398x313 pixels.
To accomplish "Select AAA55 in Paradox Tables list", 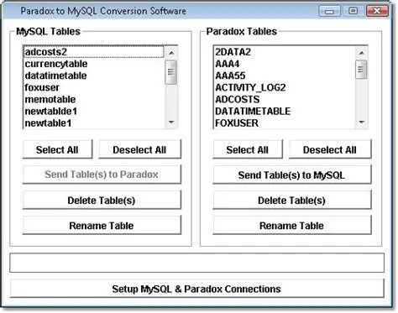I will pos(285,76).
